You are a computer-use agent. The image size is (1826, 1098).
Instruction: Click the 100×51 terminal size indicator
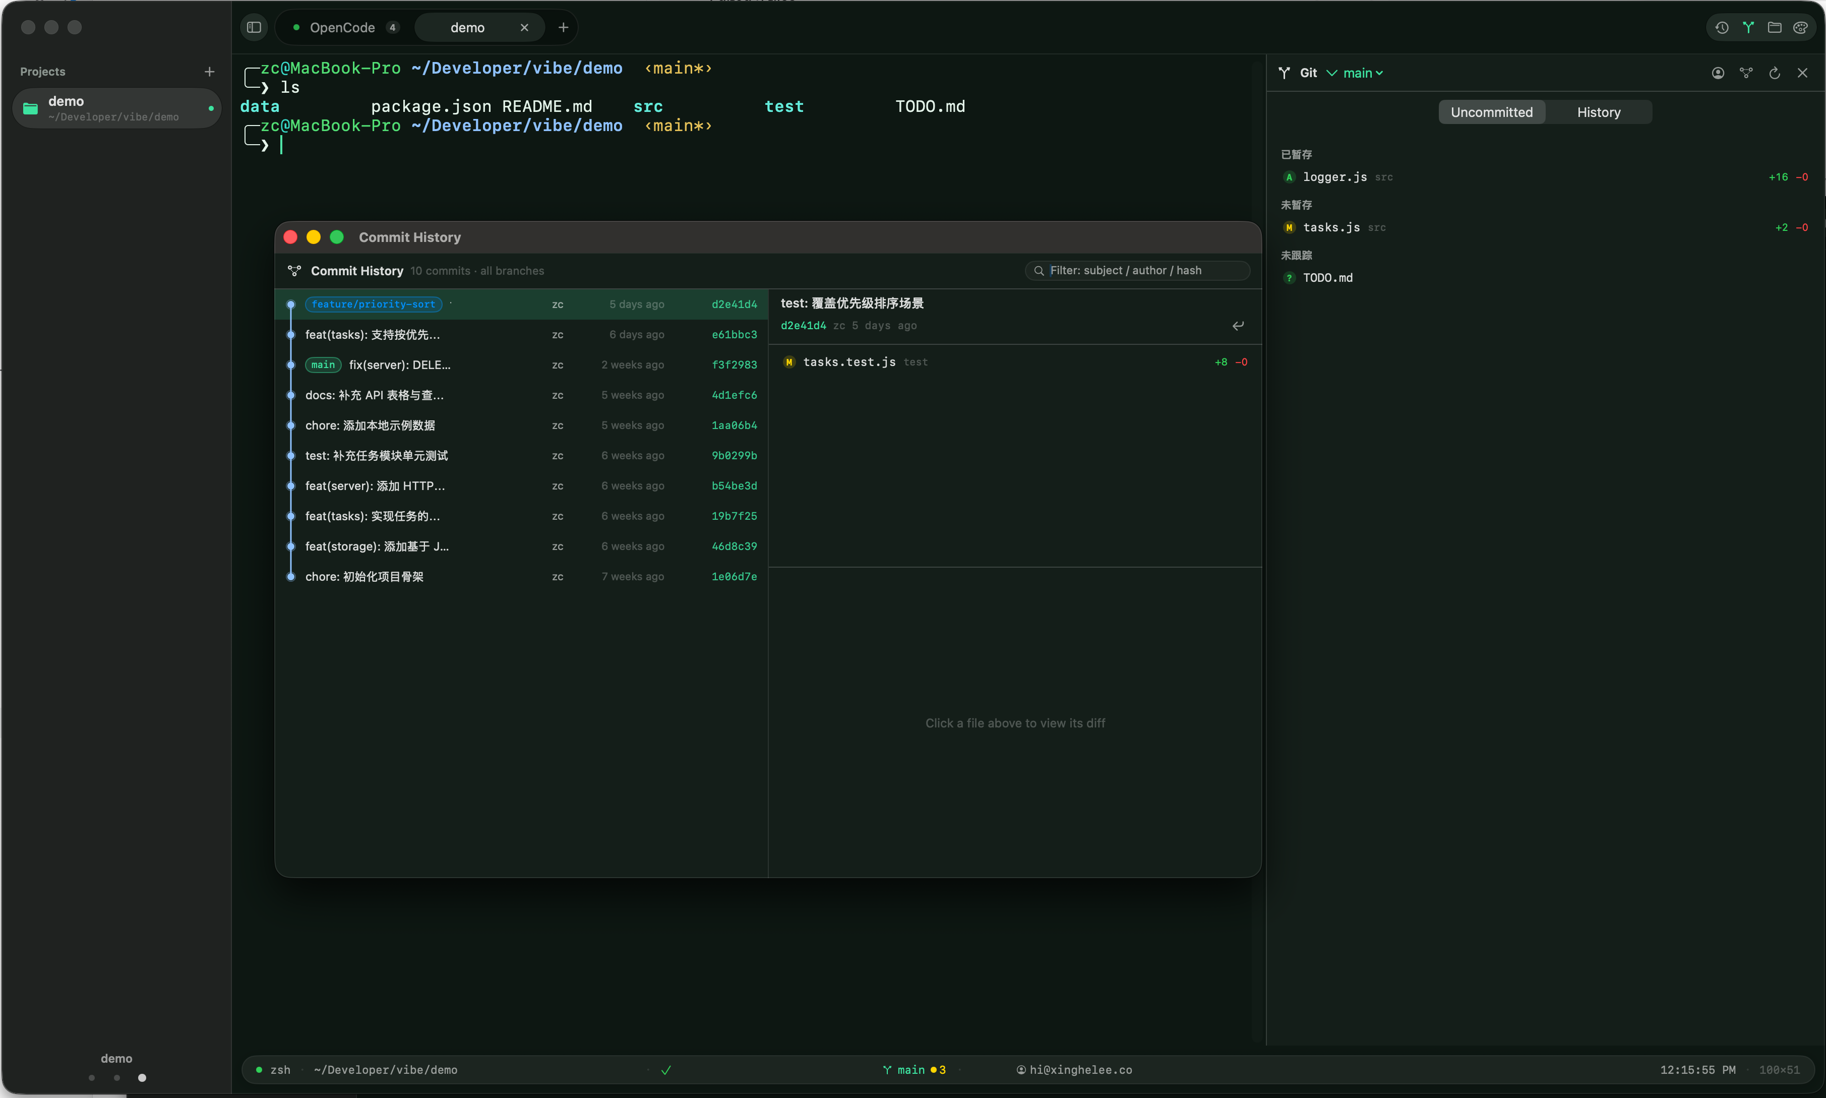pos(1779,1070)
